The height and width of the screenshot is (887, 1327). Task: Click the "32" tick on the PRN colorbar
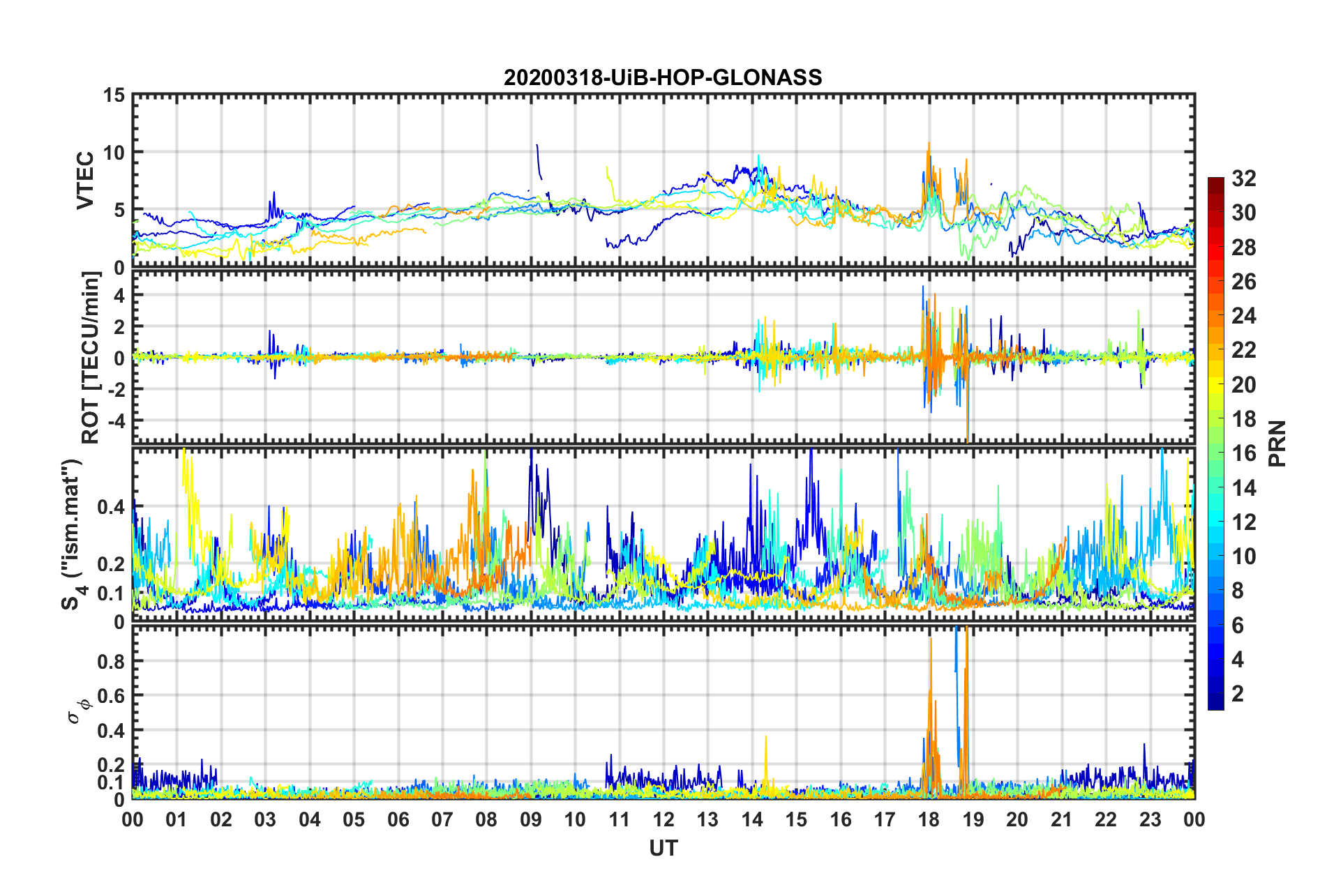(1244, 179)
